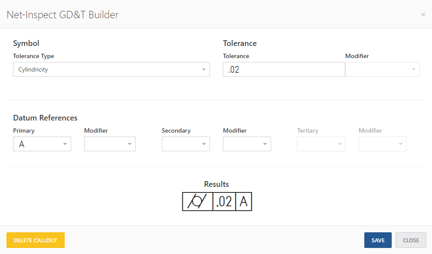Open the Tertiary datum dropdown
This screenshot has width=432, height=254.
[x=321, y=144]
